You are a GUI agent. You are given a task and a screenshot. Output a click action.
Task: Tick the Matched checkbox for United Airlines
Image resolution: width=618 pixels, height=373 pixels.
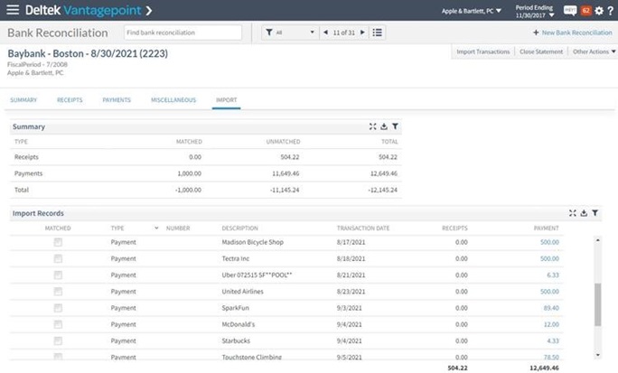pos(58,291)
